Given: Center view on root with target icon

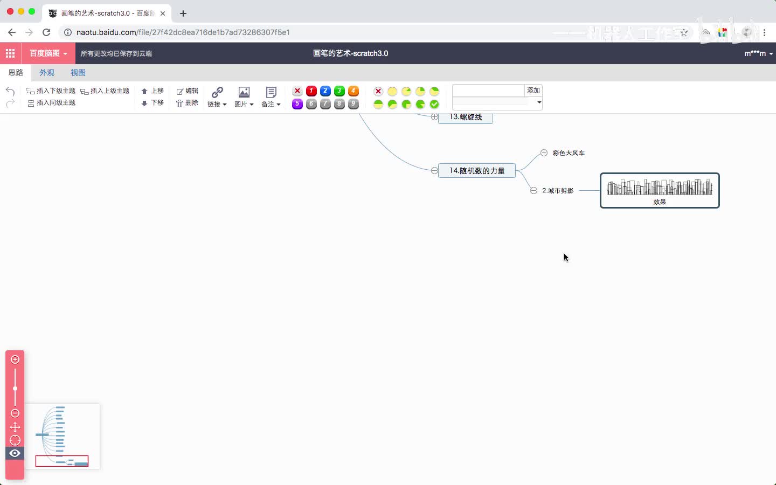Looking at the screenshot, I should 15,440.
